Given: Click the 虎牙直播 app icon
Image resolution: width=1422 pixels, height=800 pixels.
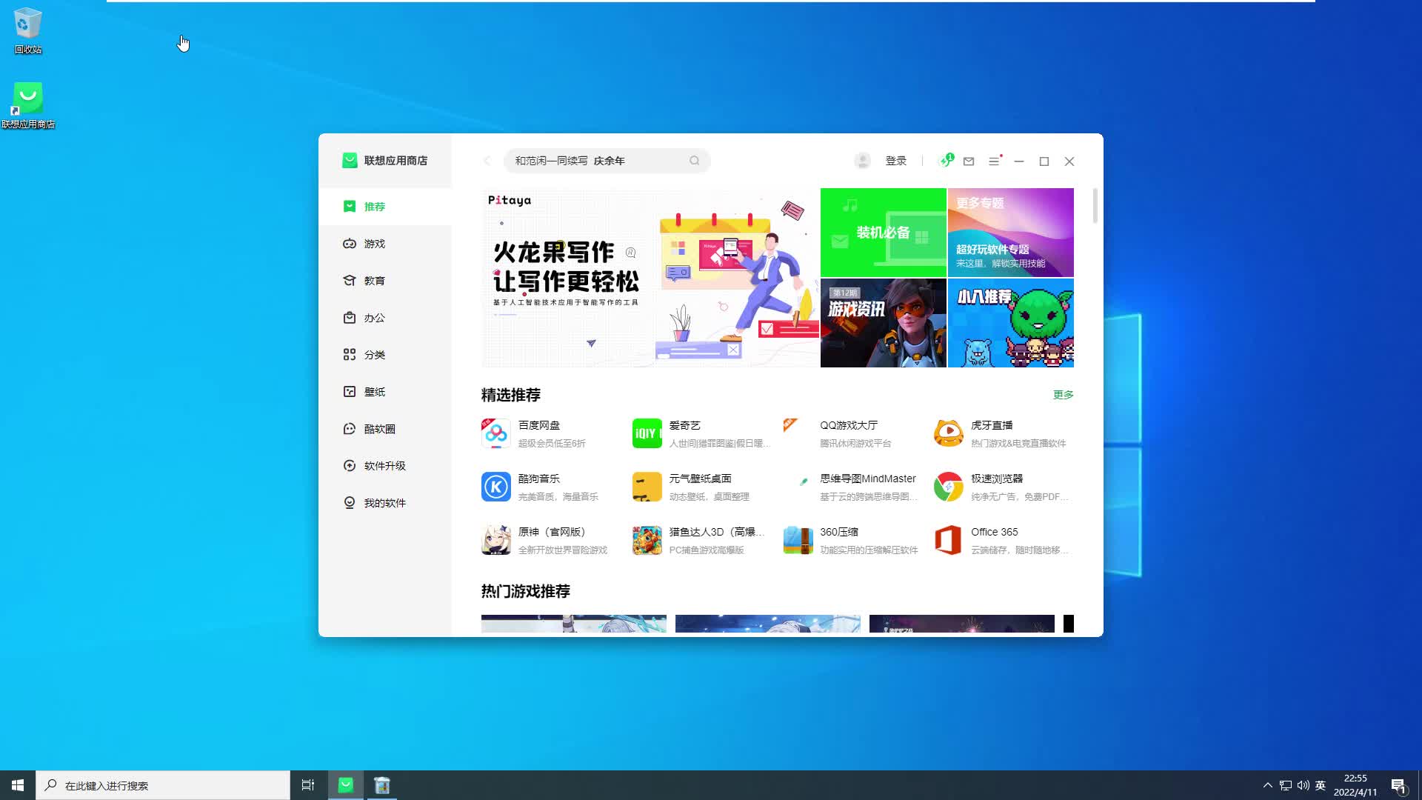Looking at the screenshot, I should pyautogui.click(x=949, y=433).
